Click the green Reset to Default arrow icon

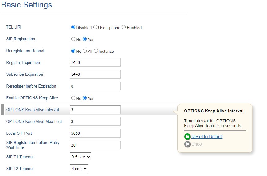point(187,137)
